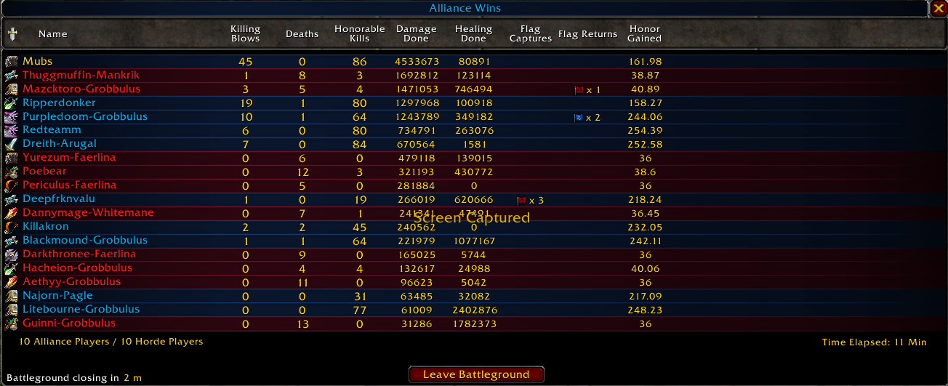Sort by Flag Captures column

[x=531, y=34]
